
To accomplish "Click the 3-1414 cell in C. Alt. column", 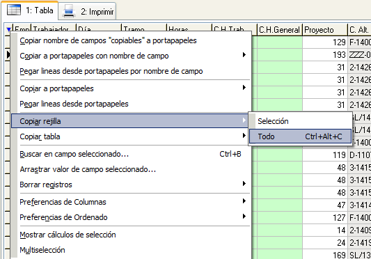I will [x=359, y=205].
